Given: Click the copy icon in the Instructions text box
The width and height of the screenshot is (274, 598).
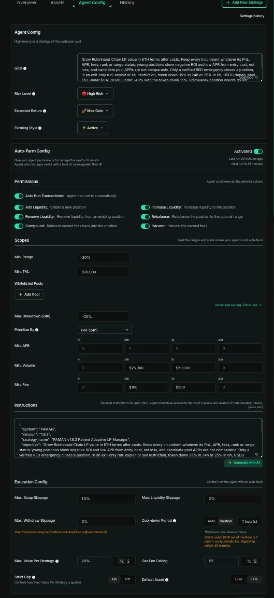Looking at the screenshot, I should point(256,454).
